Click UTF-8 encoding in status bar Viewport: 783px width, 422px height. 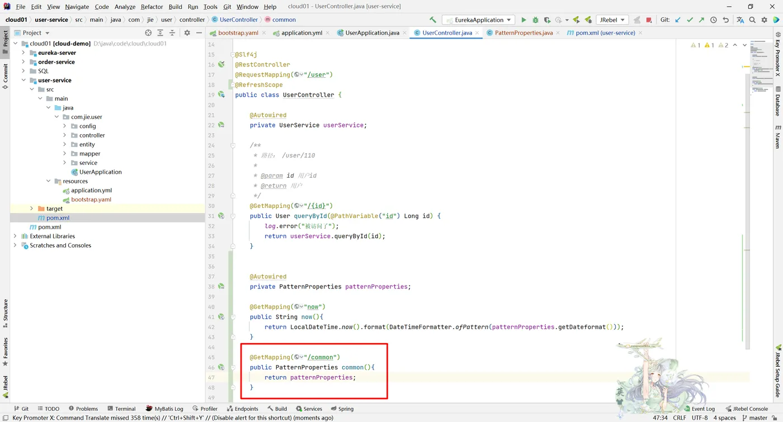tap(699, 418)
